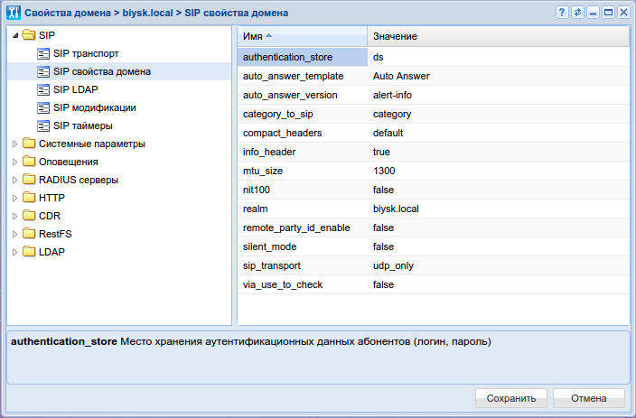Edit the mtu_size value 1300
636x418 pixels.
384,171
